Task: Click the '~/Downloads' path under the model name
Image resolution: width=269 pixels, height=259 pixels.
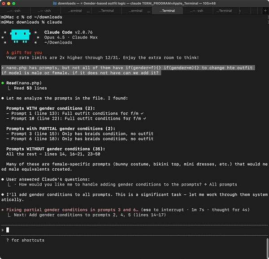Action: click(x=58, y=43)
